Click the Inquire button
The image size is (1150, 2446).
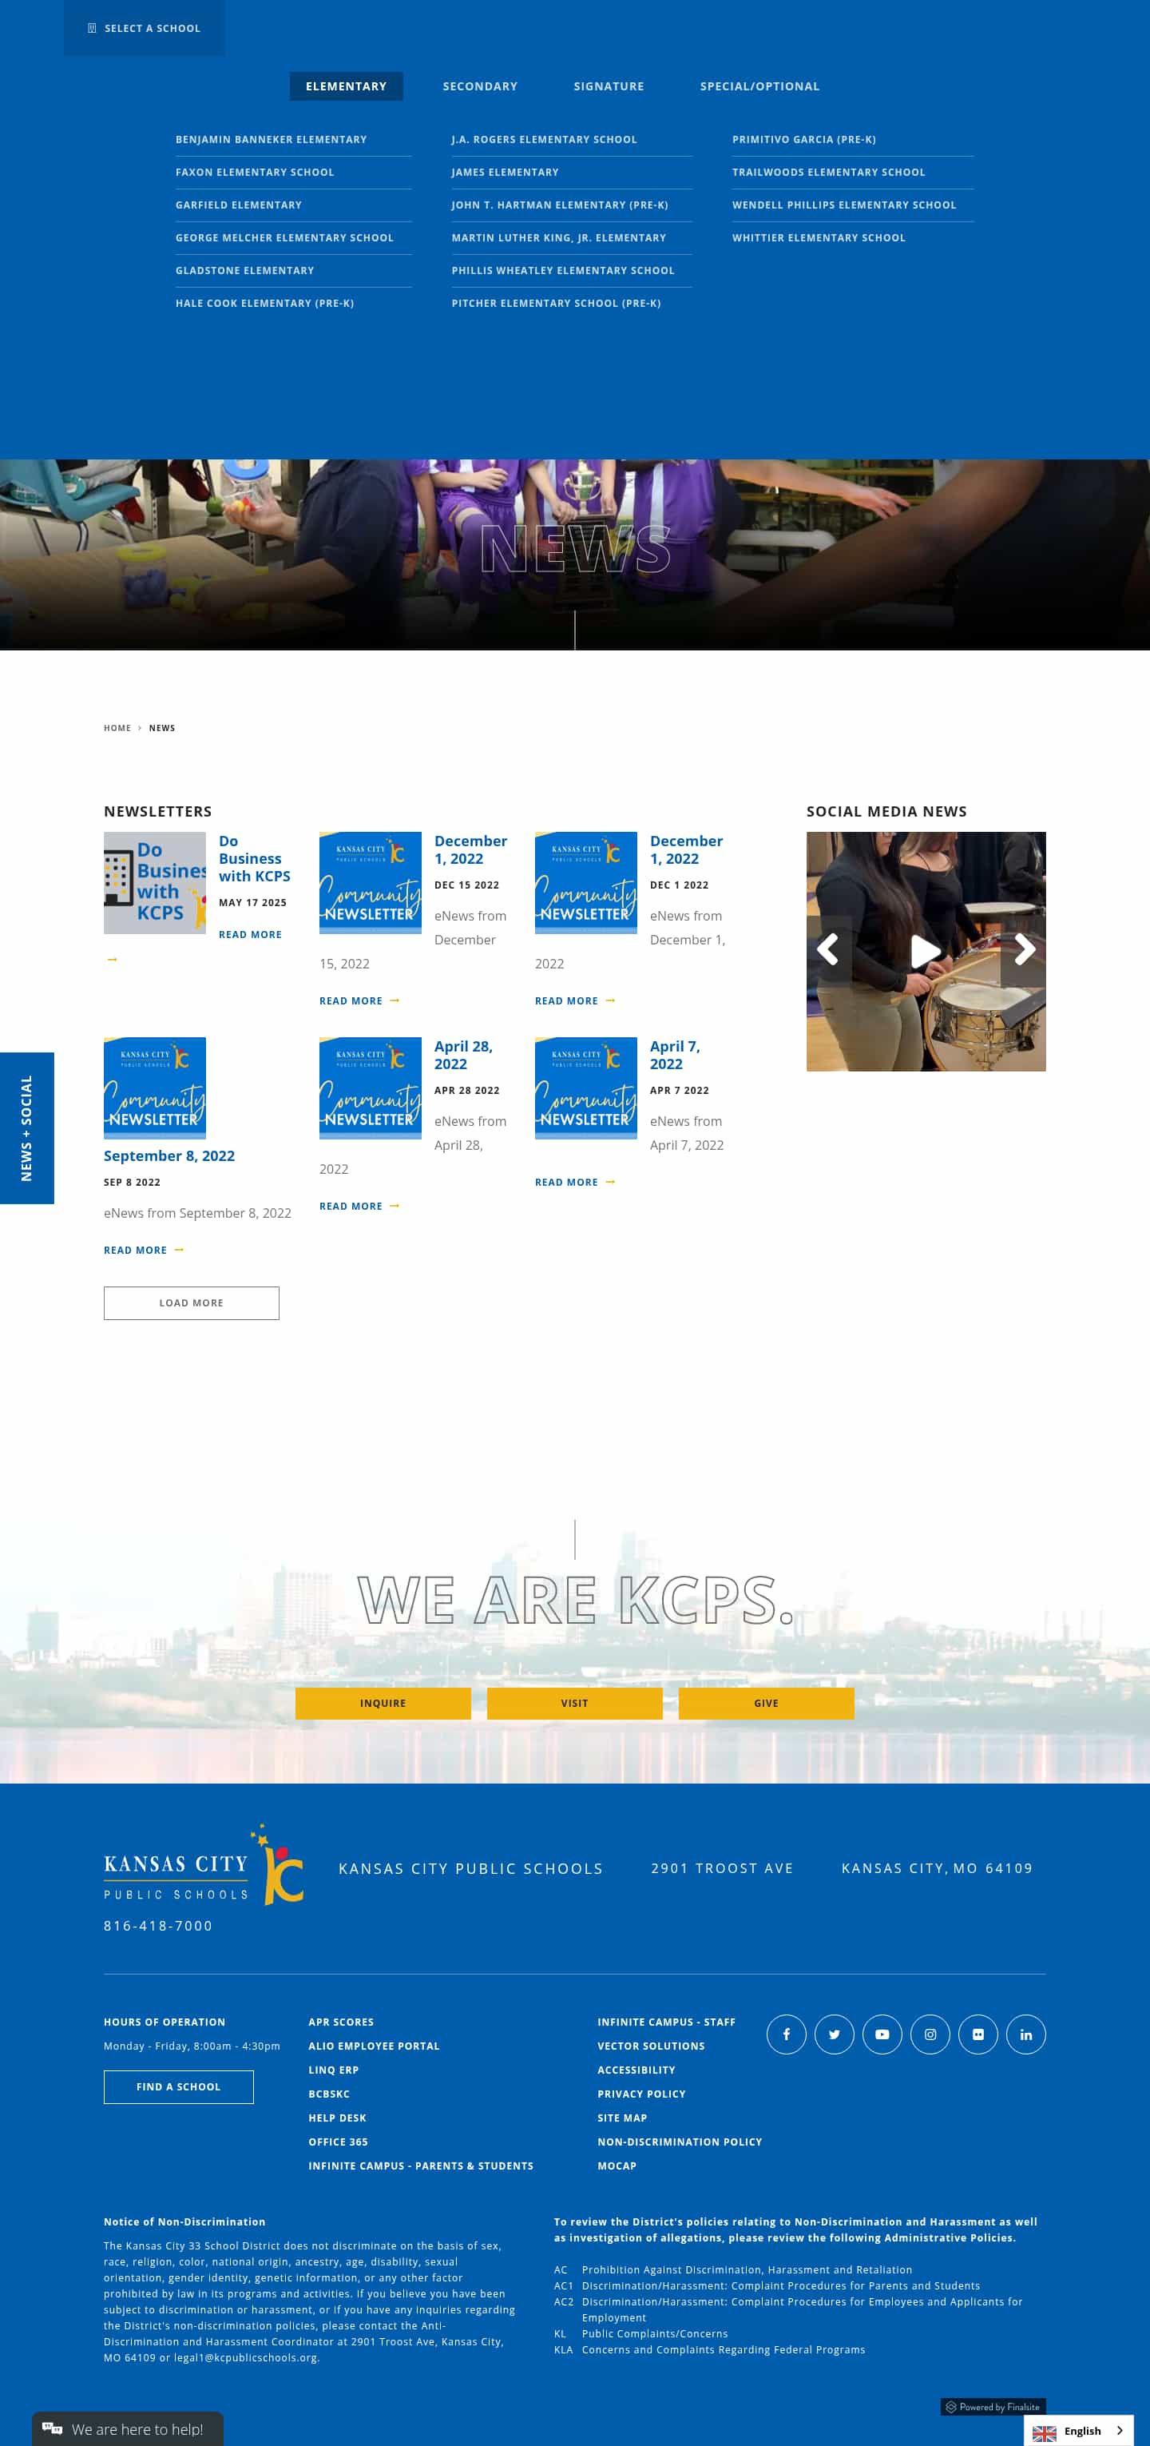pyautogui.click(x=383, y=1704)
